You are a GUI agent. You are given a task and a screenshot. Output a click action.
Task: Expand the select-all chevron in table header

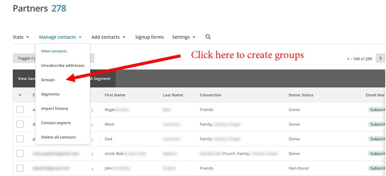pos(20,95)
